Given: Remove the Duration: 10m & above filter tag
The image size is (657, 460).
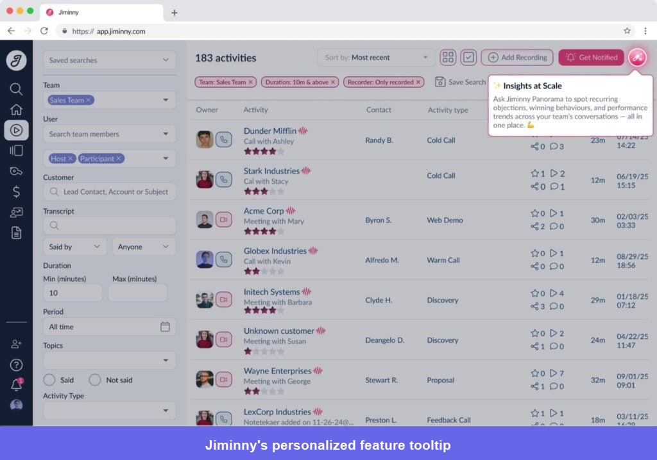Looking at the screenshot, I should coord(333,82).
